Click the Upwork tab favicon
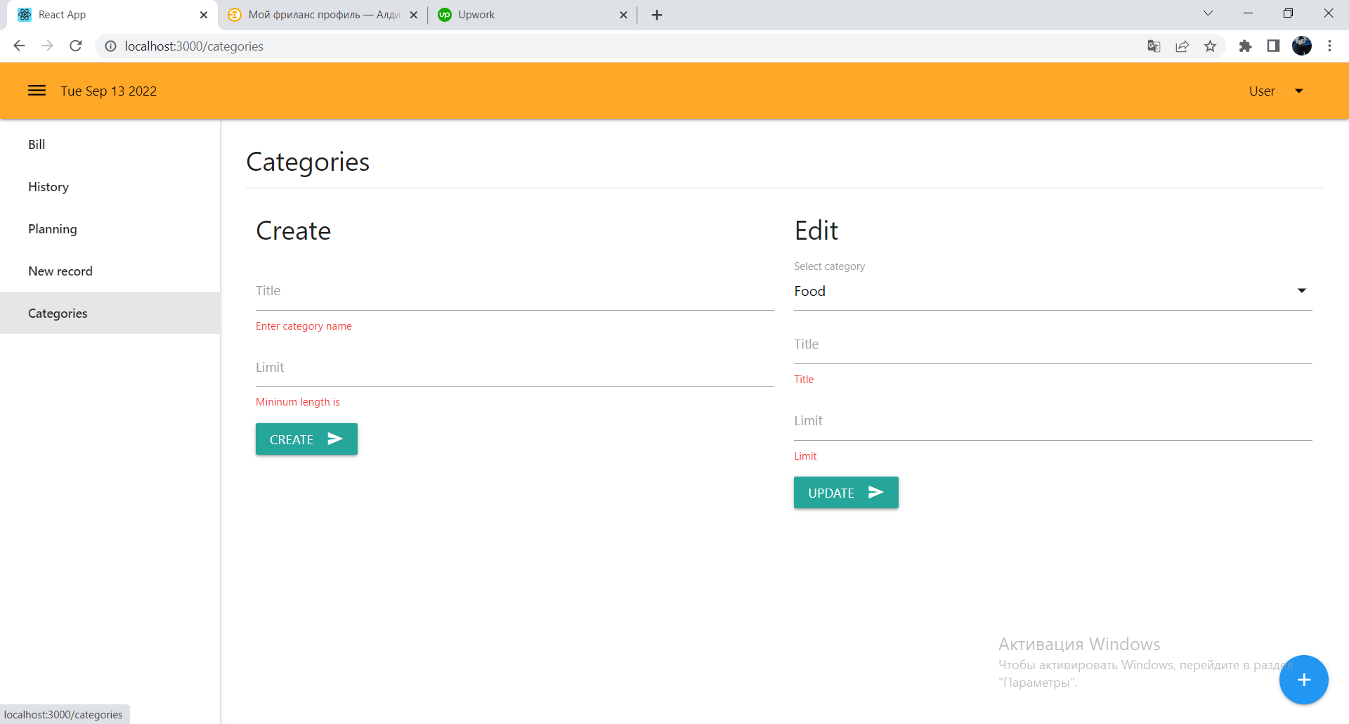The image size is (1349, 724). [445, 15]
